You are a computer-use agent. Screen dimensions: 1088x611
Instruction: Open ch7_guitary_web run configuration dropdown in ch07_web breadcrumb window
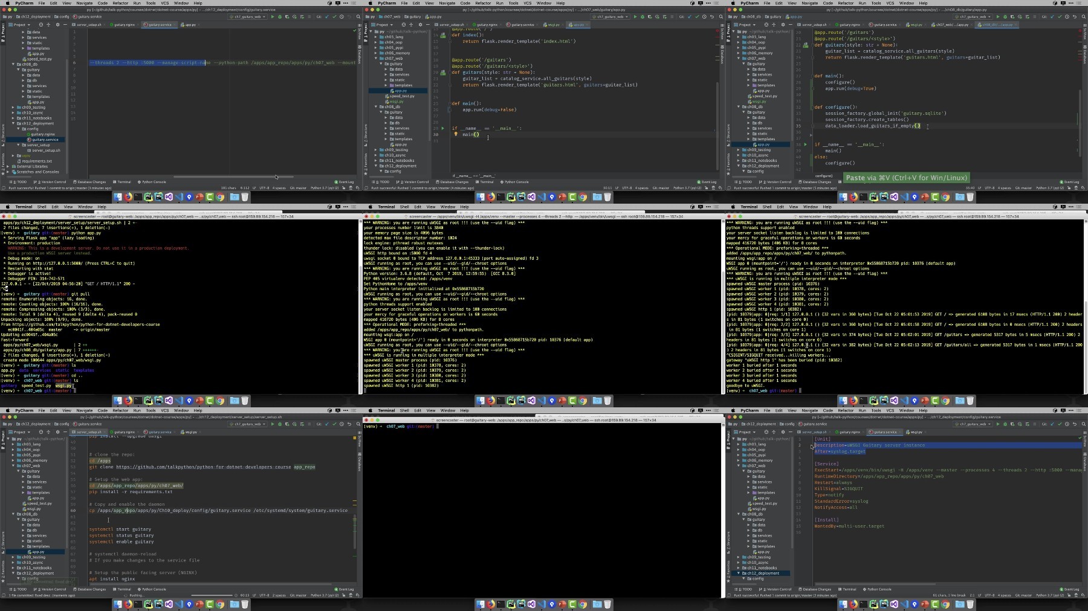pos(610,17)
